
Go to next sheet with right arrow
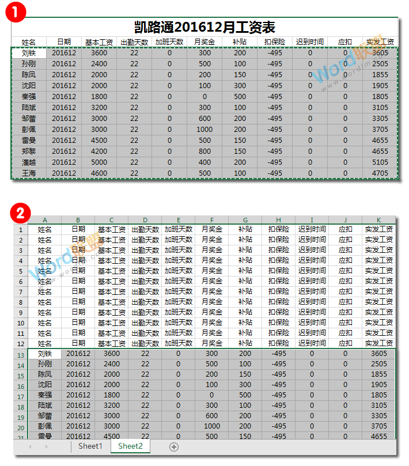(x=46, y=446)
